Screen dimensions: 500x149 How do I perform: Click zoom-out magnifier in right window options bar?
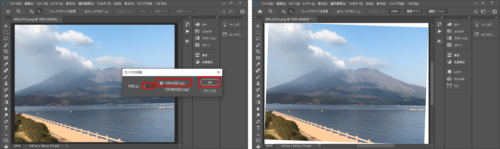coord(291,11)
